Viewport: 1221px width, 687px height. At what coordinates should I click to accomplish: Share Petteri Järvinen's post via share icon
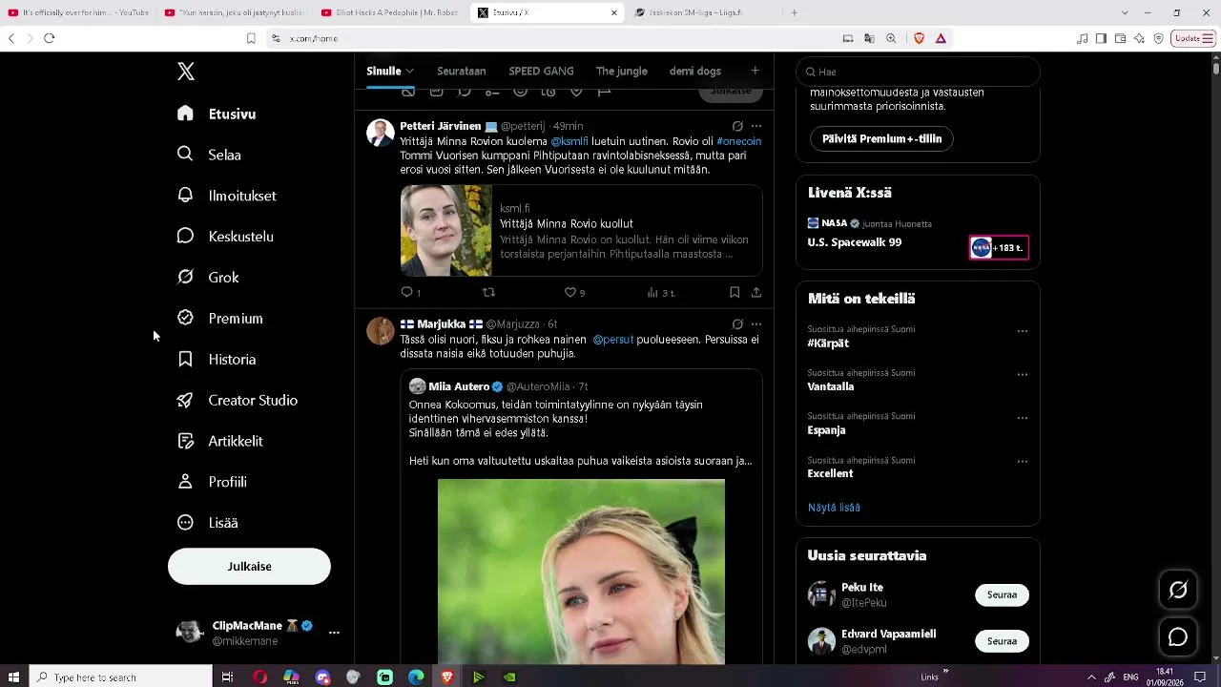756,292
